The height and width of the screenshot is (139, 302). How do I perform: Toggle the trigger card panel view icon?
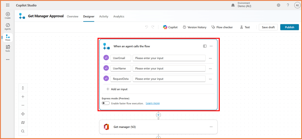click(x=205, y=46)
